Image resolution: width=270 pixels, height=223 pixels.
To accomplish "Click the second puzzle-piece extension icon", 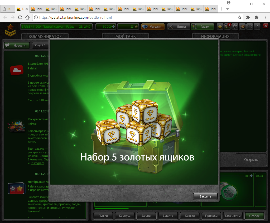I will coord(256,17).
